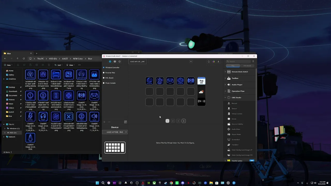Image resolution: width=331 pixels, height=186 pixels.
Task: Select the Live broadcast key on the deck
Action: point(191,81)
